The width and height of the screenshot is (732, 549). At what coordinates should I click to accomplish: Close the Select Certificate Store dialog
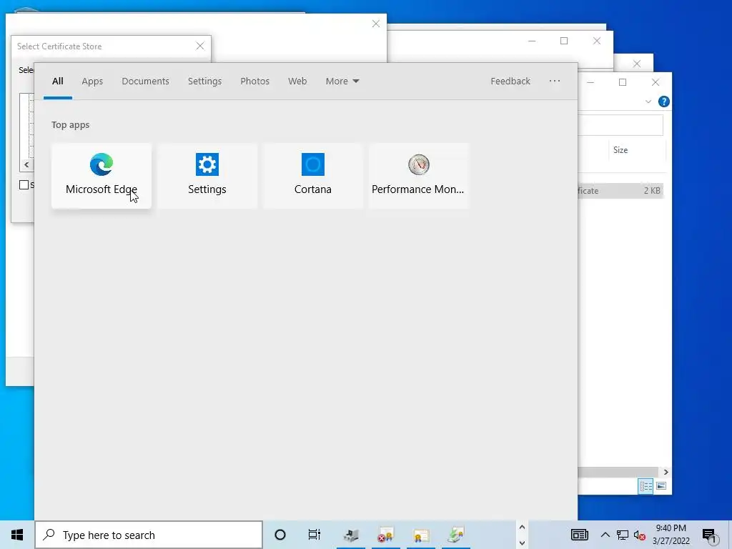coord(200,46)
